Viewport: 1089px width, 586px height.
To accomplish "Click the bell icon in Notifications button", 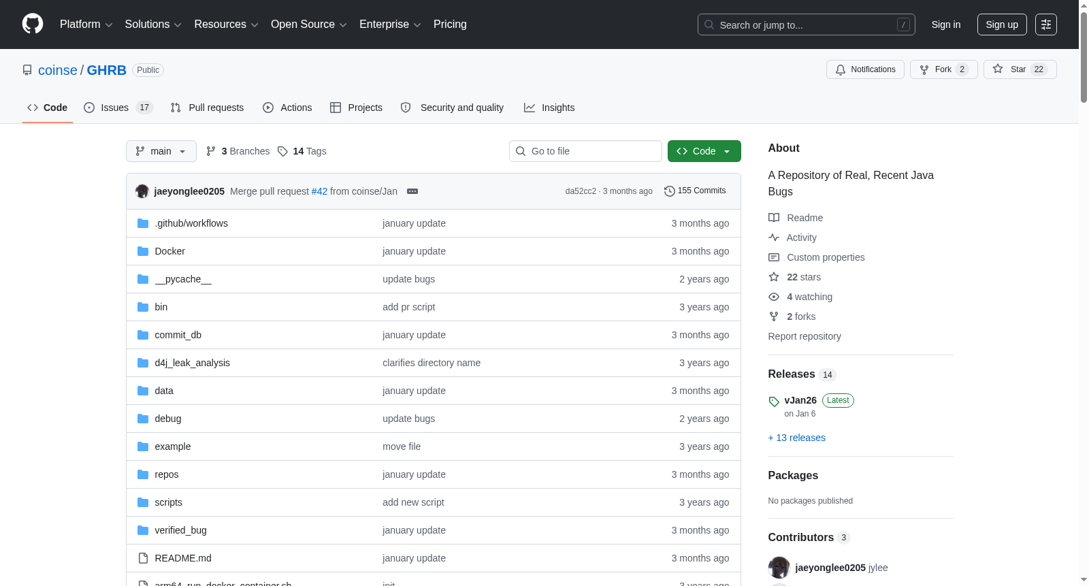I will pyautogui.click(x=841, y=69).
